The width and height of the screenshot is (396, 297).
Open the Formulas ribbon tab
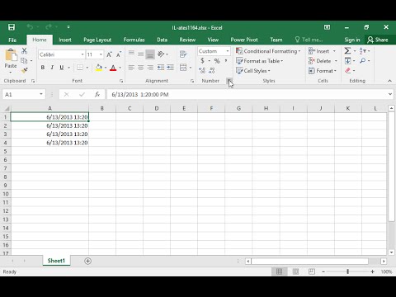[134, 40]
